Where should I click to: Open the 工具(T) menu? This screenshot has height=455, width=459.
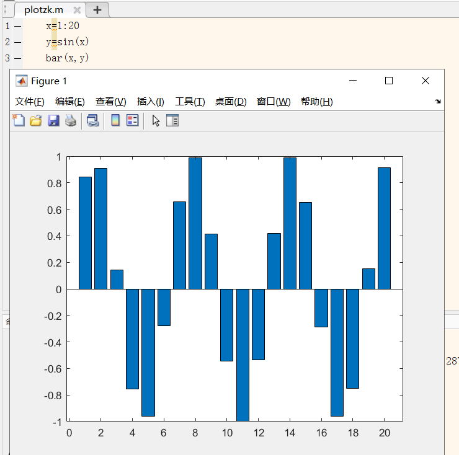190,102
